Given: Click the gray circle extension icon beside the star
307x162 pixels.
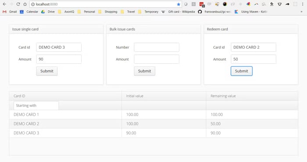Looking at the screenshot, I should 186,4.
